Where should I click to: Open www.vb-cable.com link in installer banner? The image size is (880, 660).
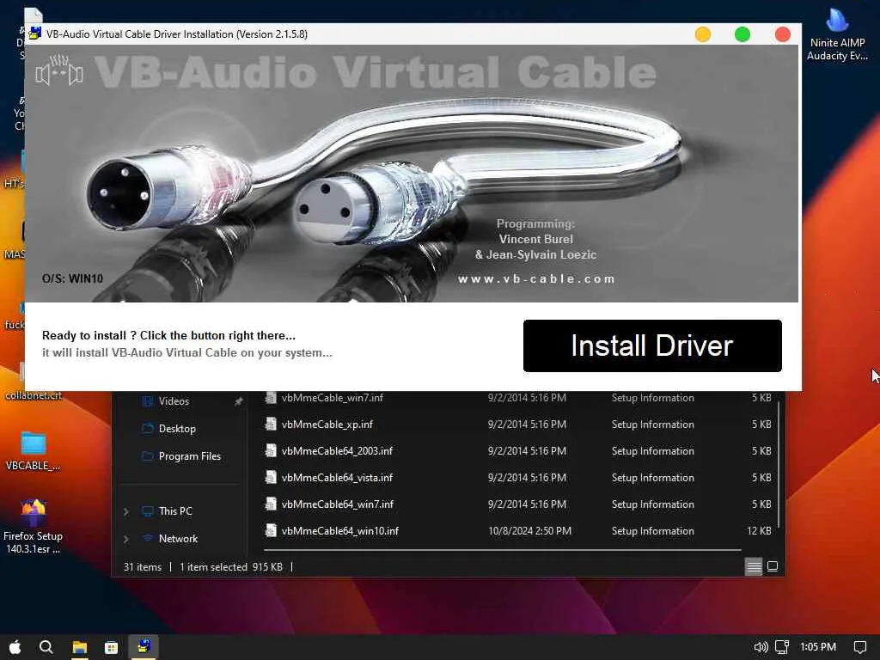click(x=536, y=279)
